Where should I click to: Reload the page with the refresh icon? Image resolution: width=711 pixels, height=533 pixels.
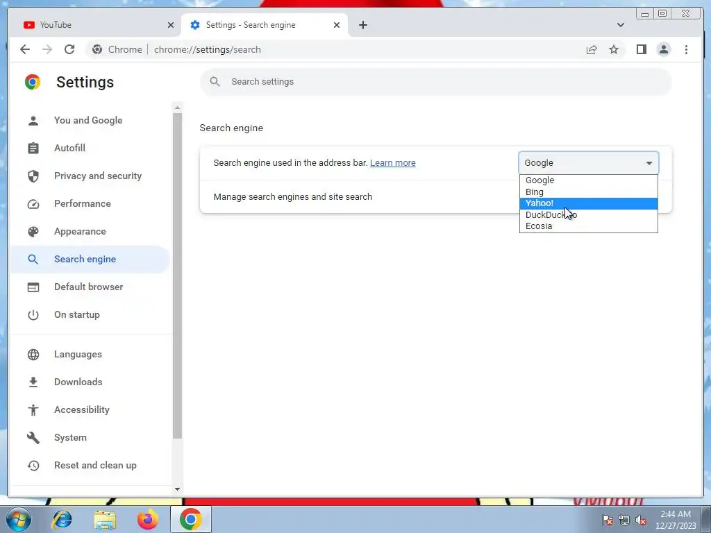pos(69,49)
